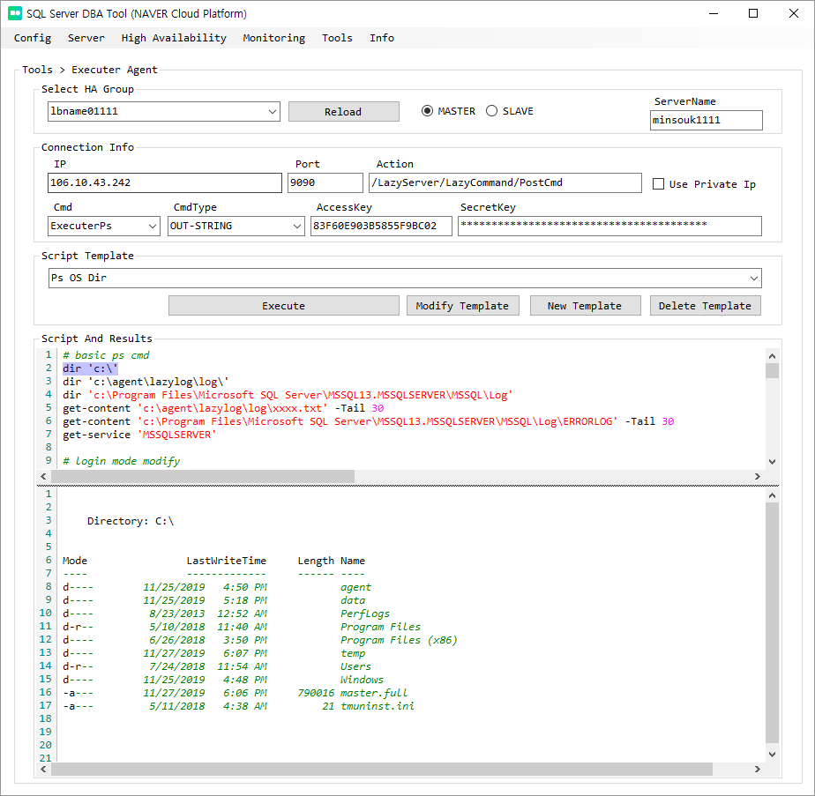Click script editor scroll up arrow
The width and height of the screenshot is (815, 796).
tap(772, 356)
